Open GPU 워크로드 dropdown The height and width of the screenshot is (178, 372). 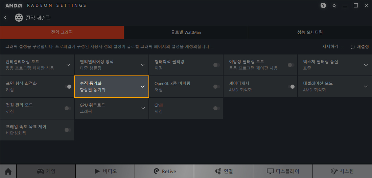(x=143, y=108)
